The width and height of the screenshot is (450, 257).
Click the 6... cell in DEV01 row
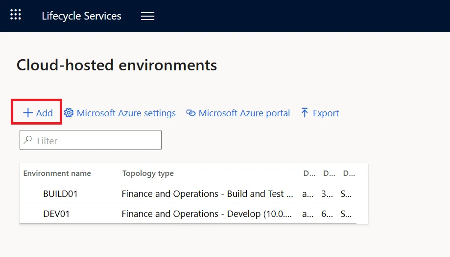click(x=327, y=214)
